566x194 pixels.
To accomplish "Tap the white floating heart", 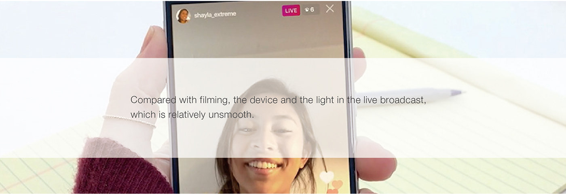I will [326, 177].
